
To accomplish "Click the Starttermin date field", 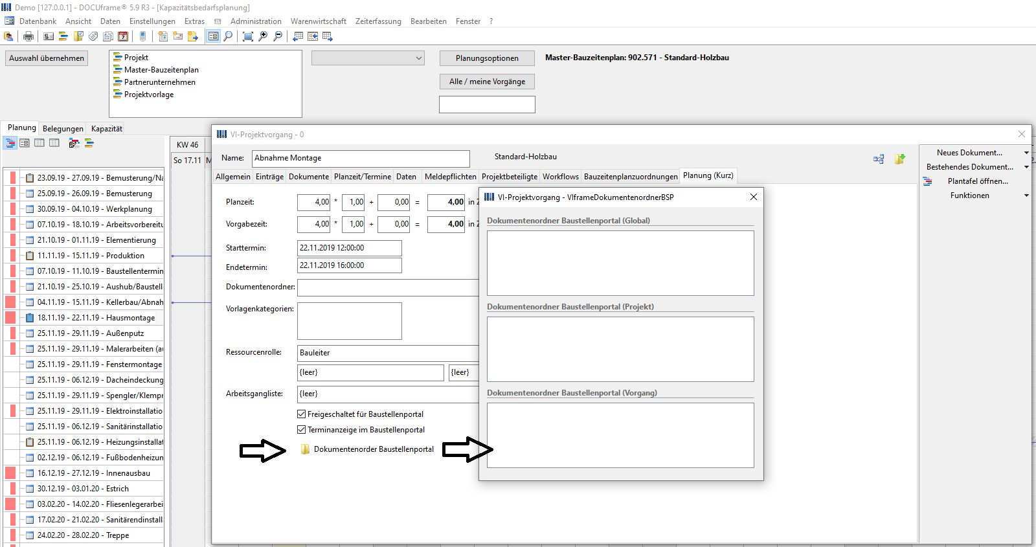I will click(350, 248).
